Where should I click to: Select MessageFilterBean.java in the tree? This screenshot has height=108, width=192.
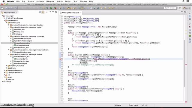click(22, 52)
